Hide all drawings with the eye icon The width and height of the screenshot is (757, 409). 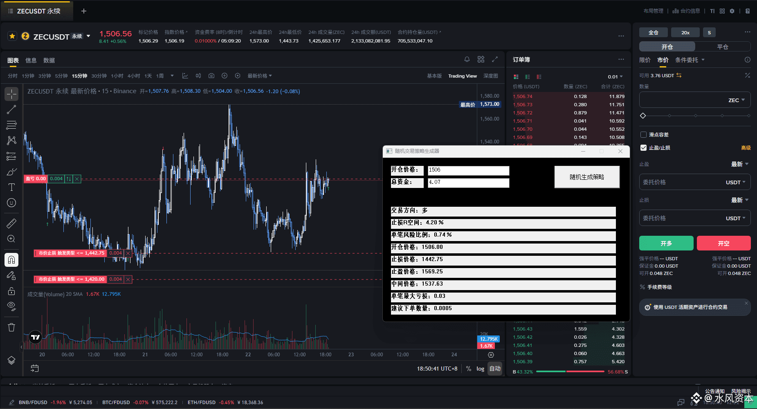pyautogui.click(x=11, y=306)
